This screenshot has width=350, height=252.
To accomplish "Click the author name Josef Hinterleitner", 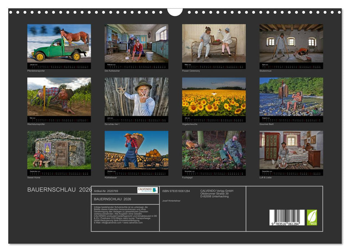I will point(171,201).
